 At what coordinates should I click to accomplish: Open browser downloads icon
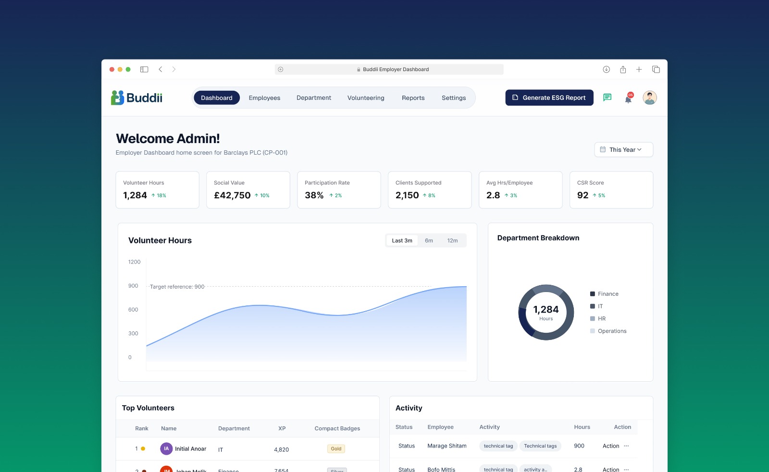[x=607, y=69]
